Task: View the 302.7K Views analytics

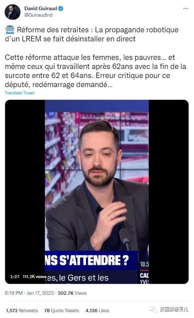Action: [72, 293]
